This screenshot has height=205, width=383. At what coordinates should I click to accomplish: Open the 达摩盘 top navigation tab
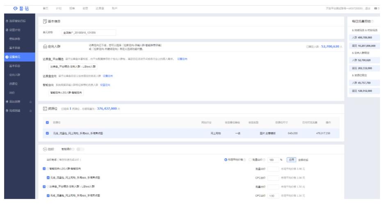pos(100,8)
